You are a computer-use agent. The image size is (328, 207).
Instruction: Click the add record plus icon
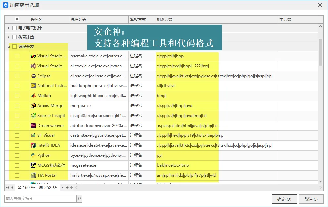click(x=71, y=188)
